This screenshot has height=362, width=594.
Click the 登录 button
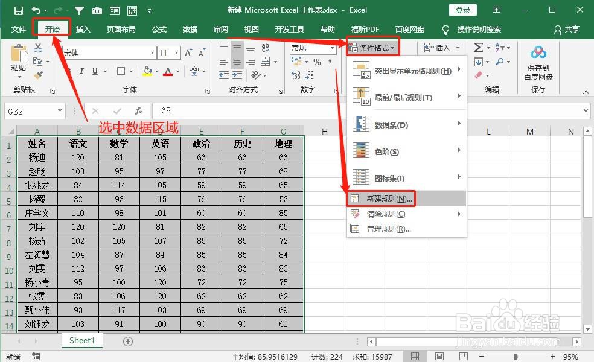click(x=462, y=10)
